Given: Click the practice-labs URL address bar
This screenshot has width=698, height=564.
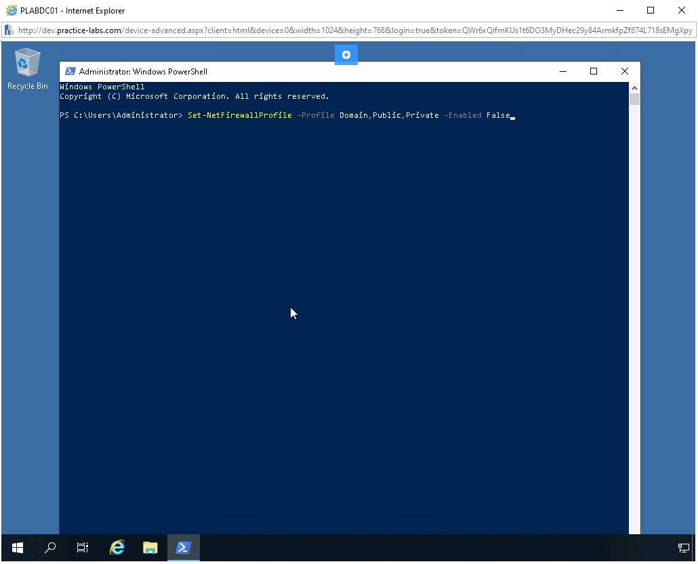Looking at the screenshot, I should click(352, 30).
